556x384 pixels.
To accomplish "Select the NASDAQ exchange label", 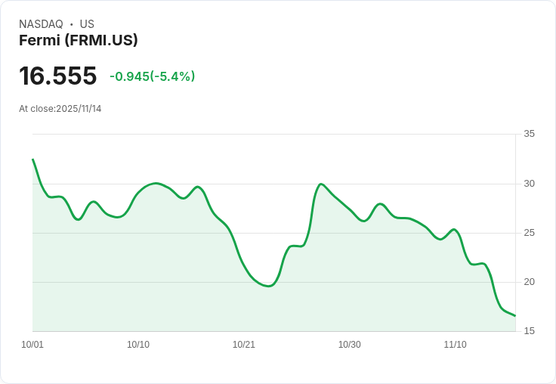I will [41, 24].
